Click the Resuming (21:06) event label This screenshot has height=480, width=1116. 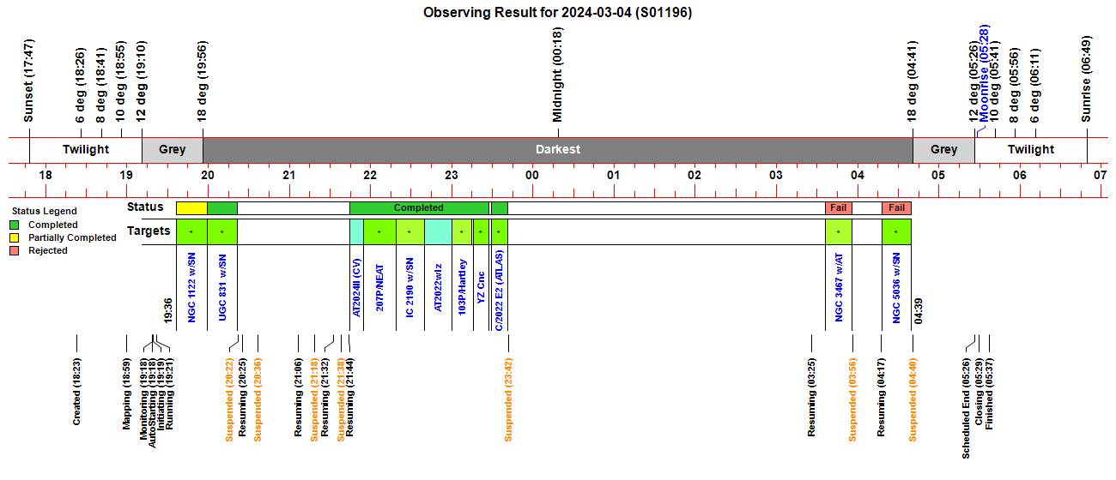point(299,398)
